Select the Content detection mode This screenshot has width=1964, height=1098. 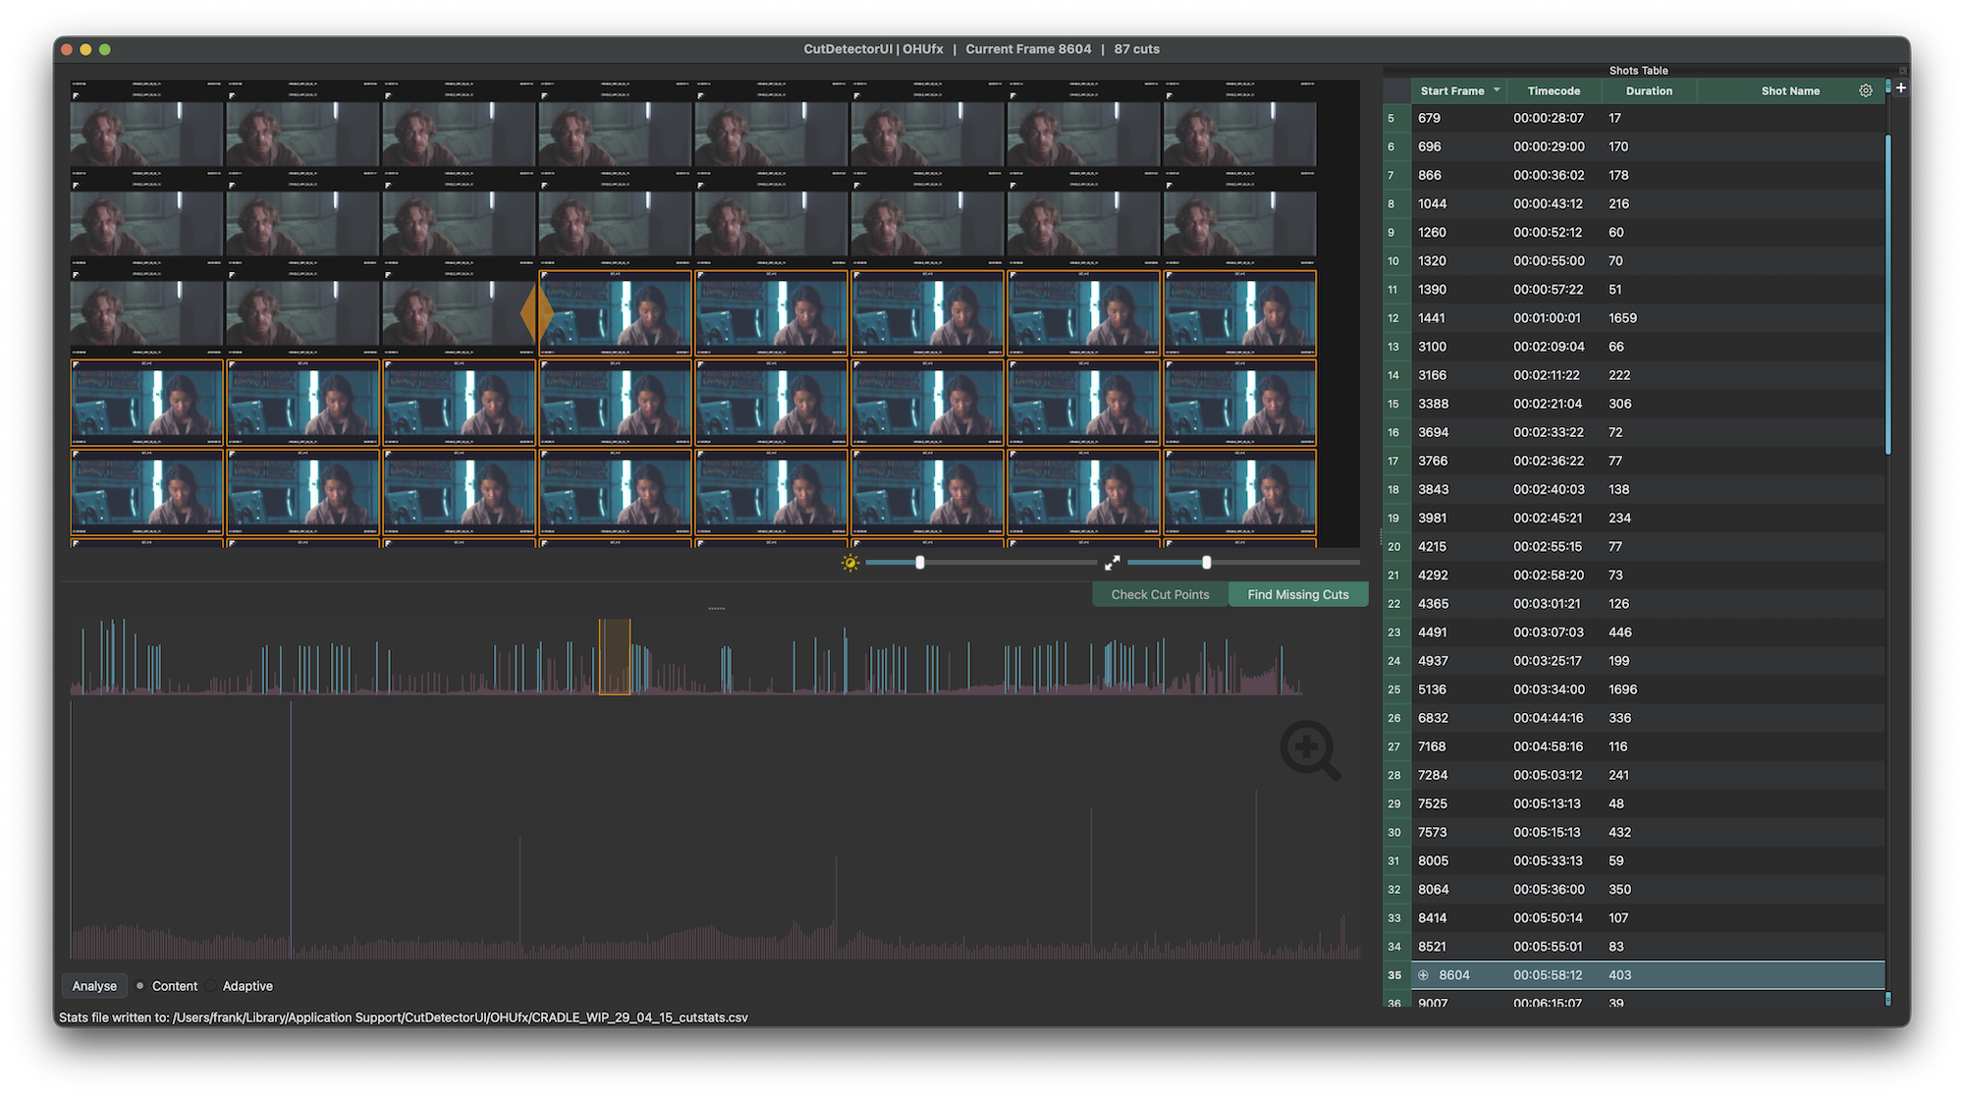click(x=167, y=986)
